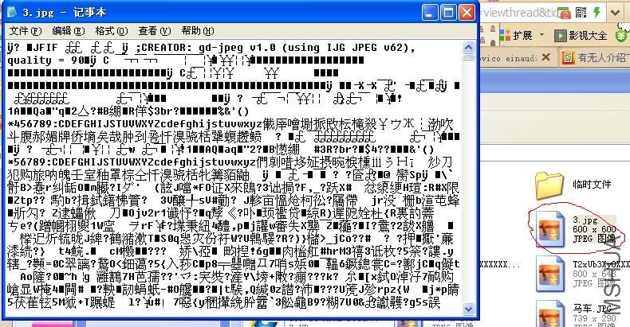Expand the 扩展 dropdown arrow
Image resolution: width=630 pixels, height=327 pixels.
tap(540, 36)
